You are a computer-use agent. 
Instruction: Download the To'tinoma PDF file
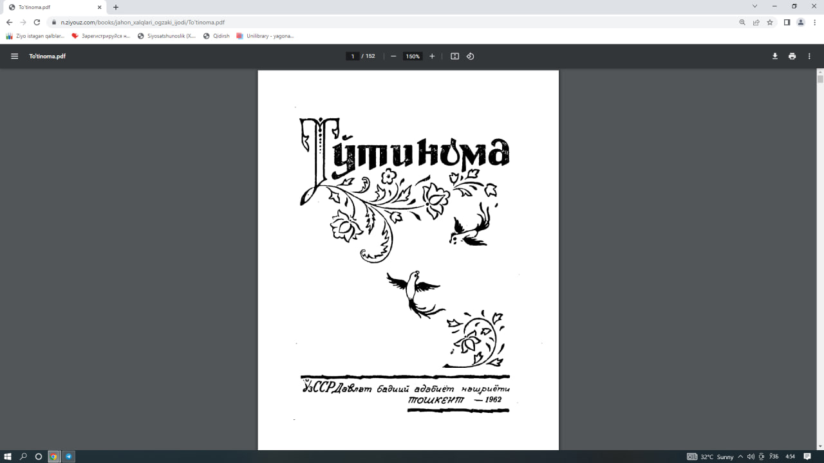click(775, 56)
